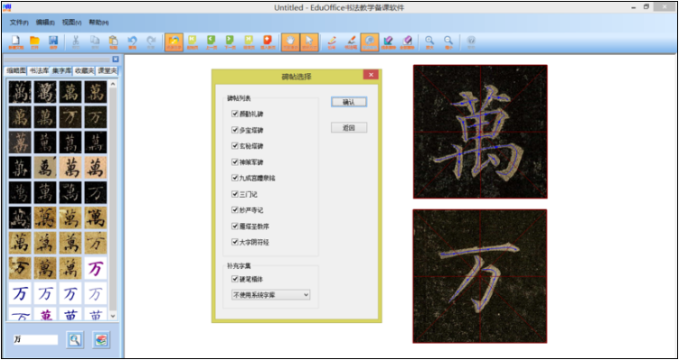The image size is (679, 360).
Task: Select the large 万 character image on canvas
Action: 480,276
